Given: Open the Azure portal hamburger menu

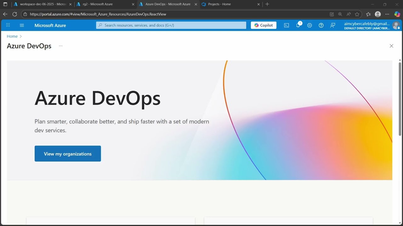Looking at the screenshot, I should (x=22, y=25).
